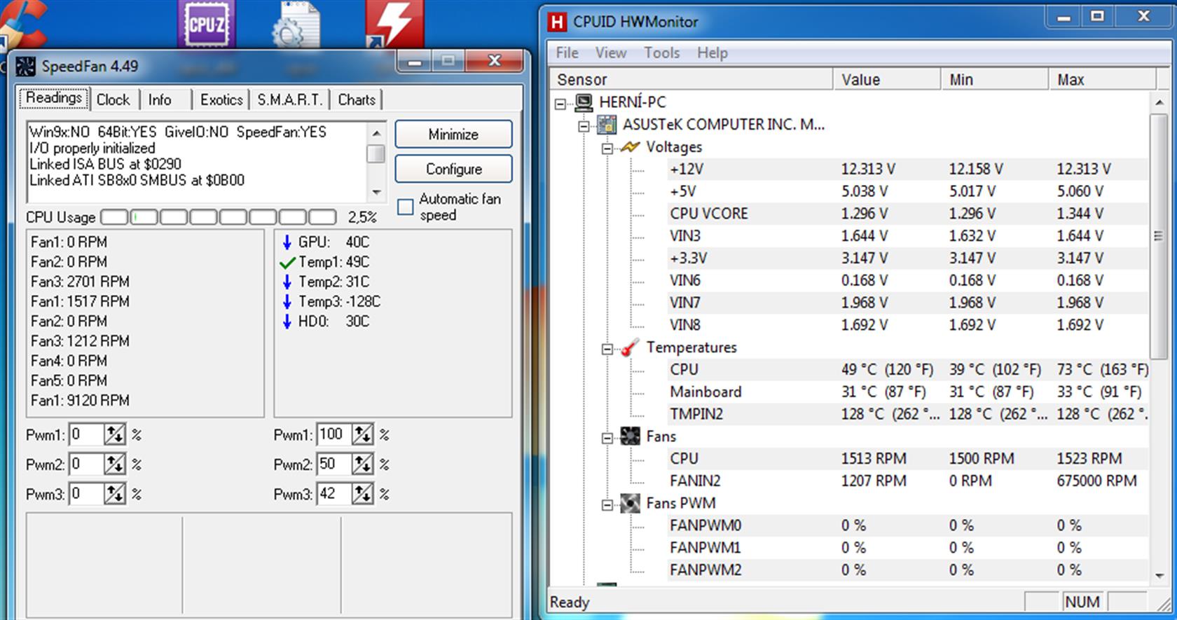Collapse the Temperatures group
The width and height of the screenshot is (1177, 620).
pos(607,349)
